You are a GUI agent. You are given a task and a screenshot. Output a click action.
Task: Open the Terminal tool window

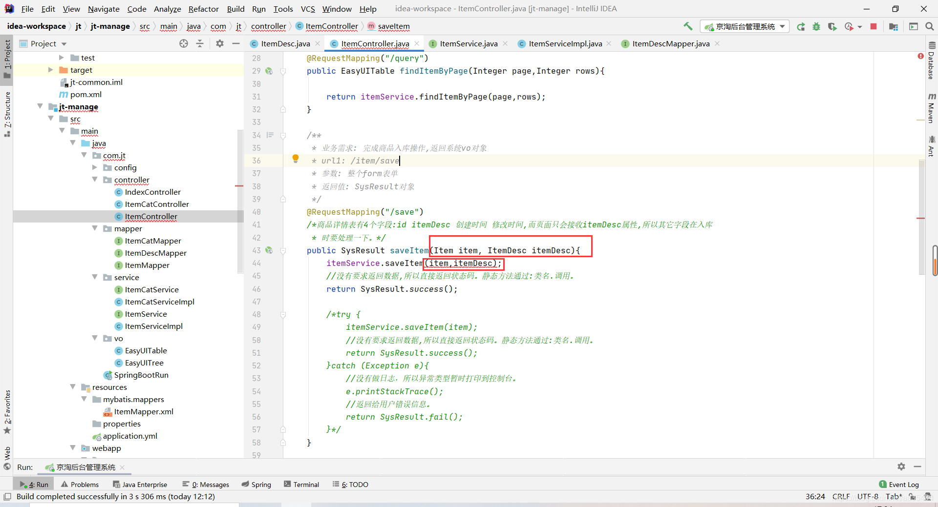[301, 484]
